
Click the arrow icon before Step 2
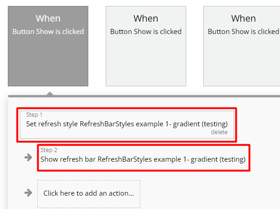28,158
